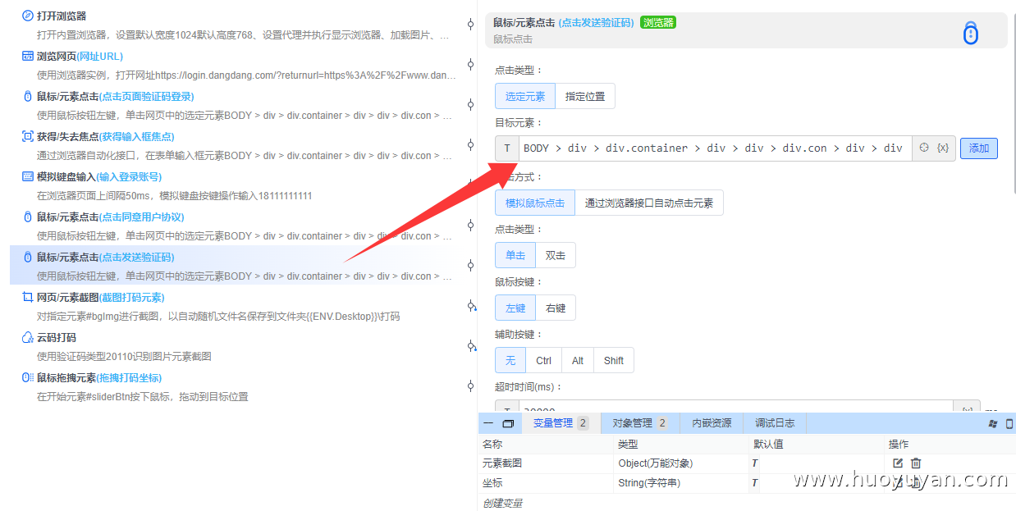Click the 点击同意用户协议 step mouse icon
Viewport: 1016px width, 511px height.
tap(28, 217)
